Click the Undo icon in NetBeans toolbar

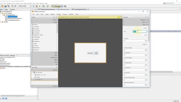tap(12, 6)
